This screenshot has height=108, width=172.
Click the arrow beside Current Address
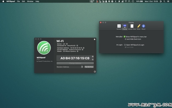tap(82, 50)
